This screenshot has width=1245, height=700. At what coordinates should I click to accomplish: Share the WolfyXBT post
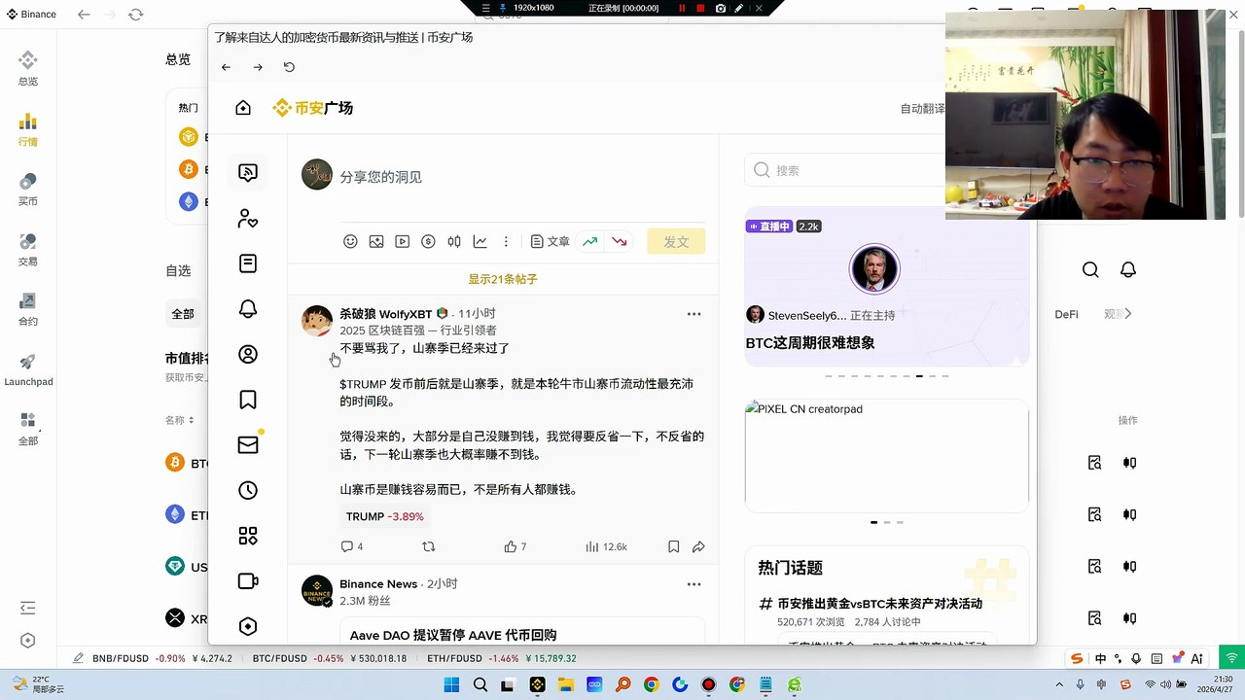point(698,546)
